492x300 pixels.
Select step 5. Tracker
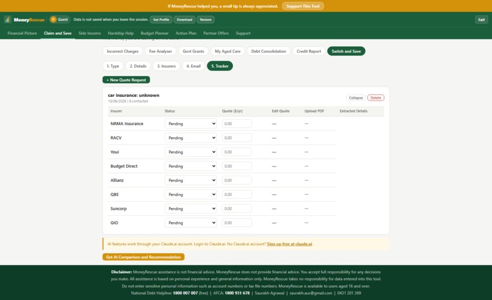[220, 66]
